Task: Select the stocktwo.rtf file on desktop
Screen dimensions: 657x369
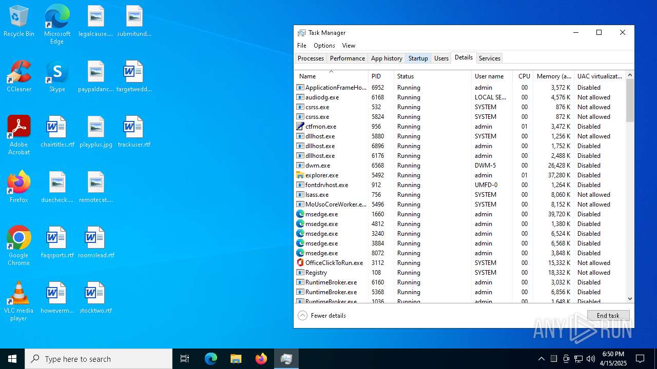Action: [95, 298]
